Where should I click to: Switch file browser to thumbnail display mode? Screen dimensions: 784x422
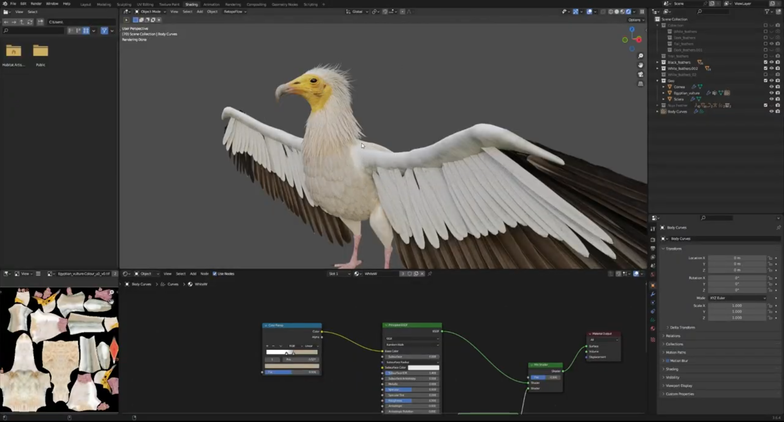tap(86, 31)
